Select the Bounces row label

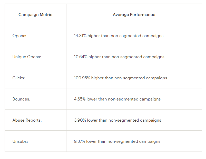pyautogui.click(x=21, y=99)
